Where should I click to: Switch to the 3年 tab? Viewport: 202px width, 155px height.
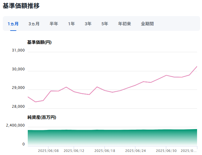pyautogui.click(x=88, y=24)
